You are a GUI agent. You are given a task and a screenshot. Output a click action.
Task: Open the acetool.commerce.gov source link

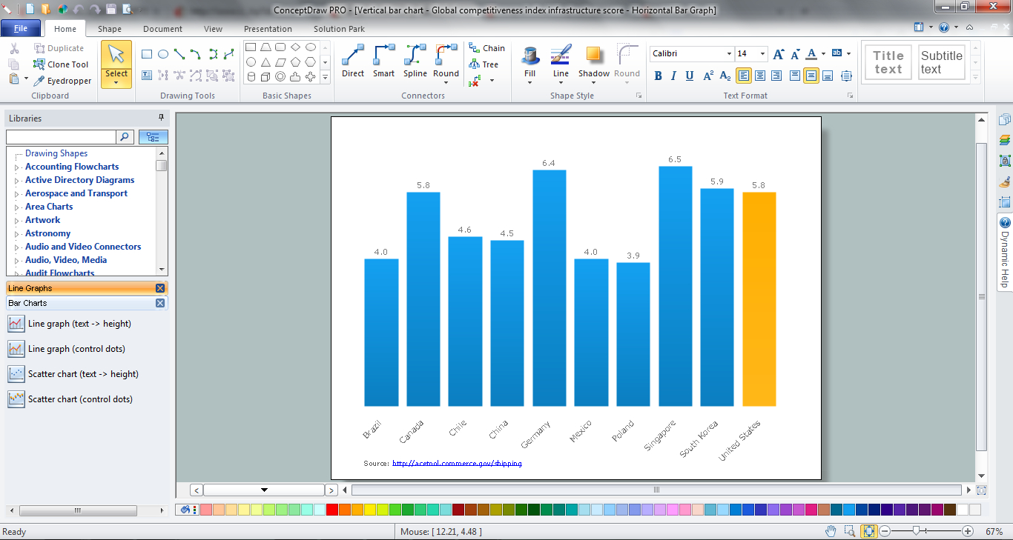(x=457, y=464)
